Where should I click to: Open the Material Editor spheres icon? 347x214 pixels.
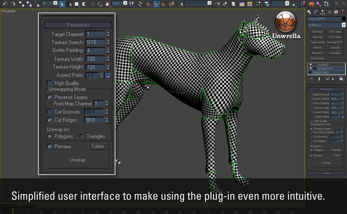point(259,4)
